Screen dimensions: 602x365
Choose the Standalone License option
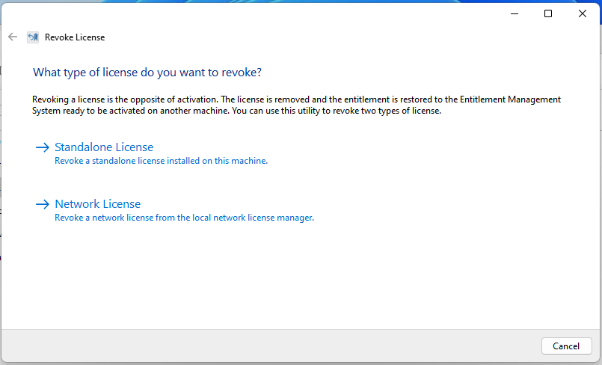pyautogui.click(x=104, y=147)
